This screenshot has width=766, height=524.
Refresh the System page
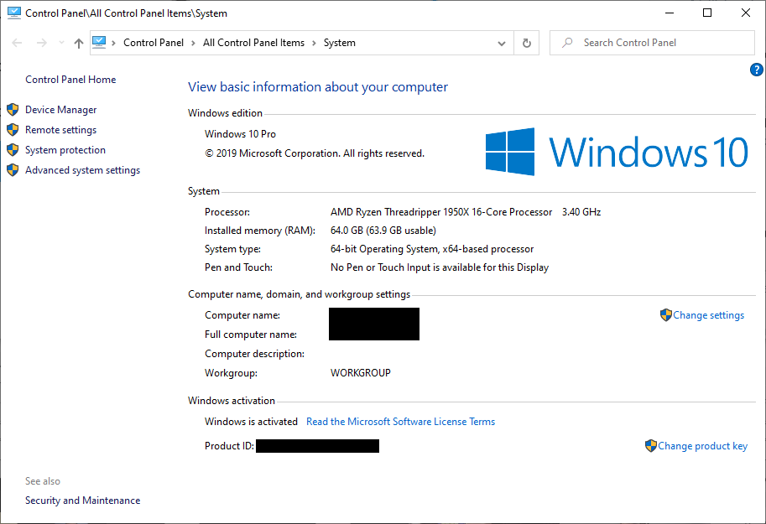pyautogui.click(x=527, y=43)
